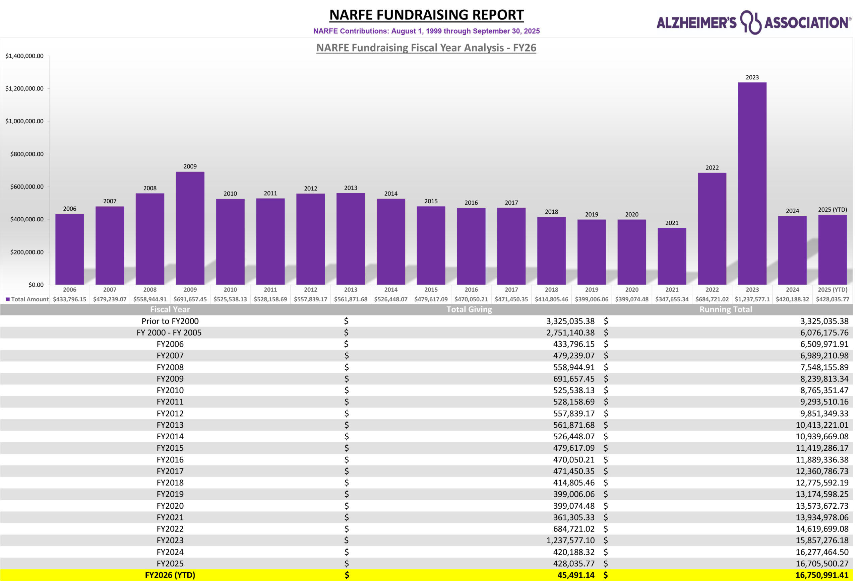Click the $1,400,000.00 axis label
Image resolution: width=858 pixels, height=583 pixels.
coord(24,56)
